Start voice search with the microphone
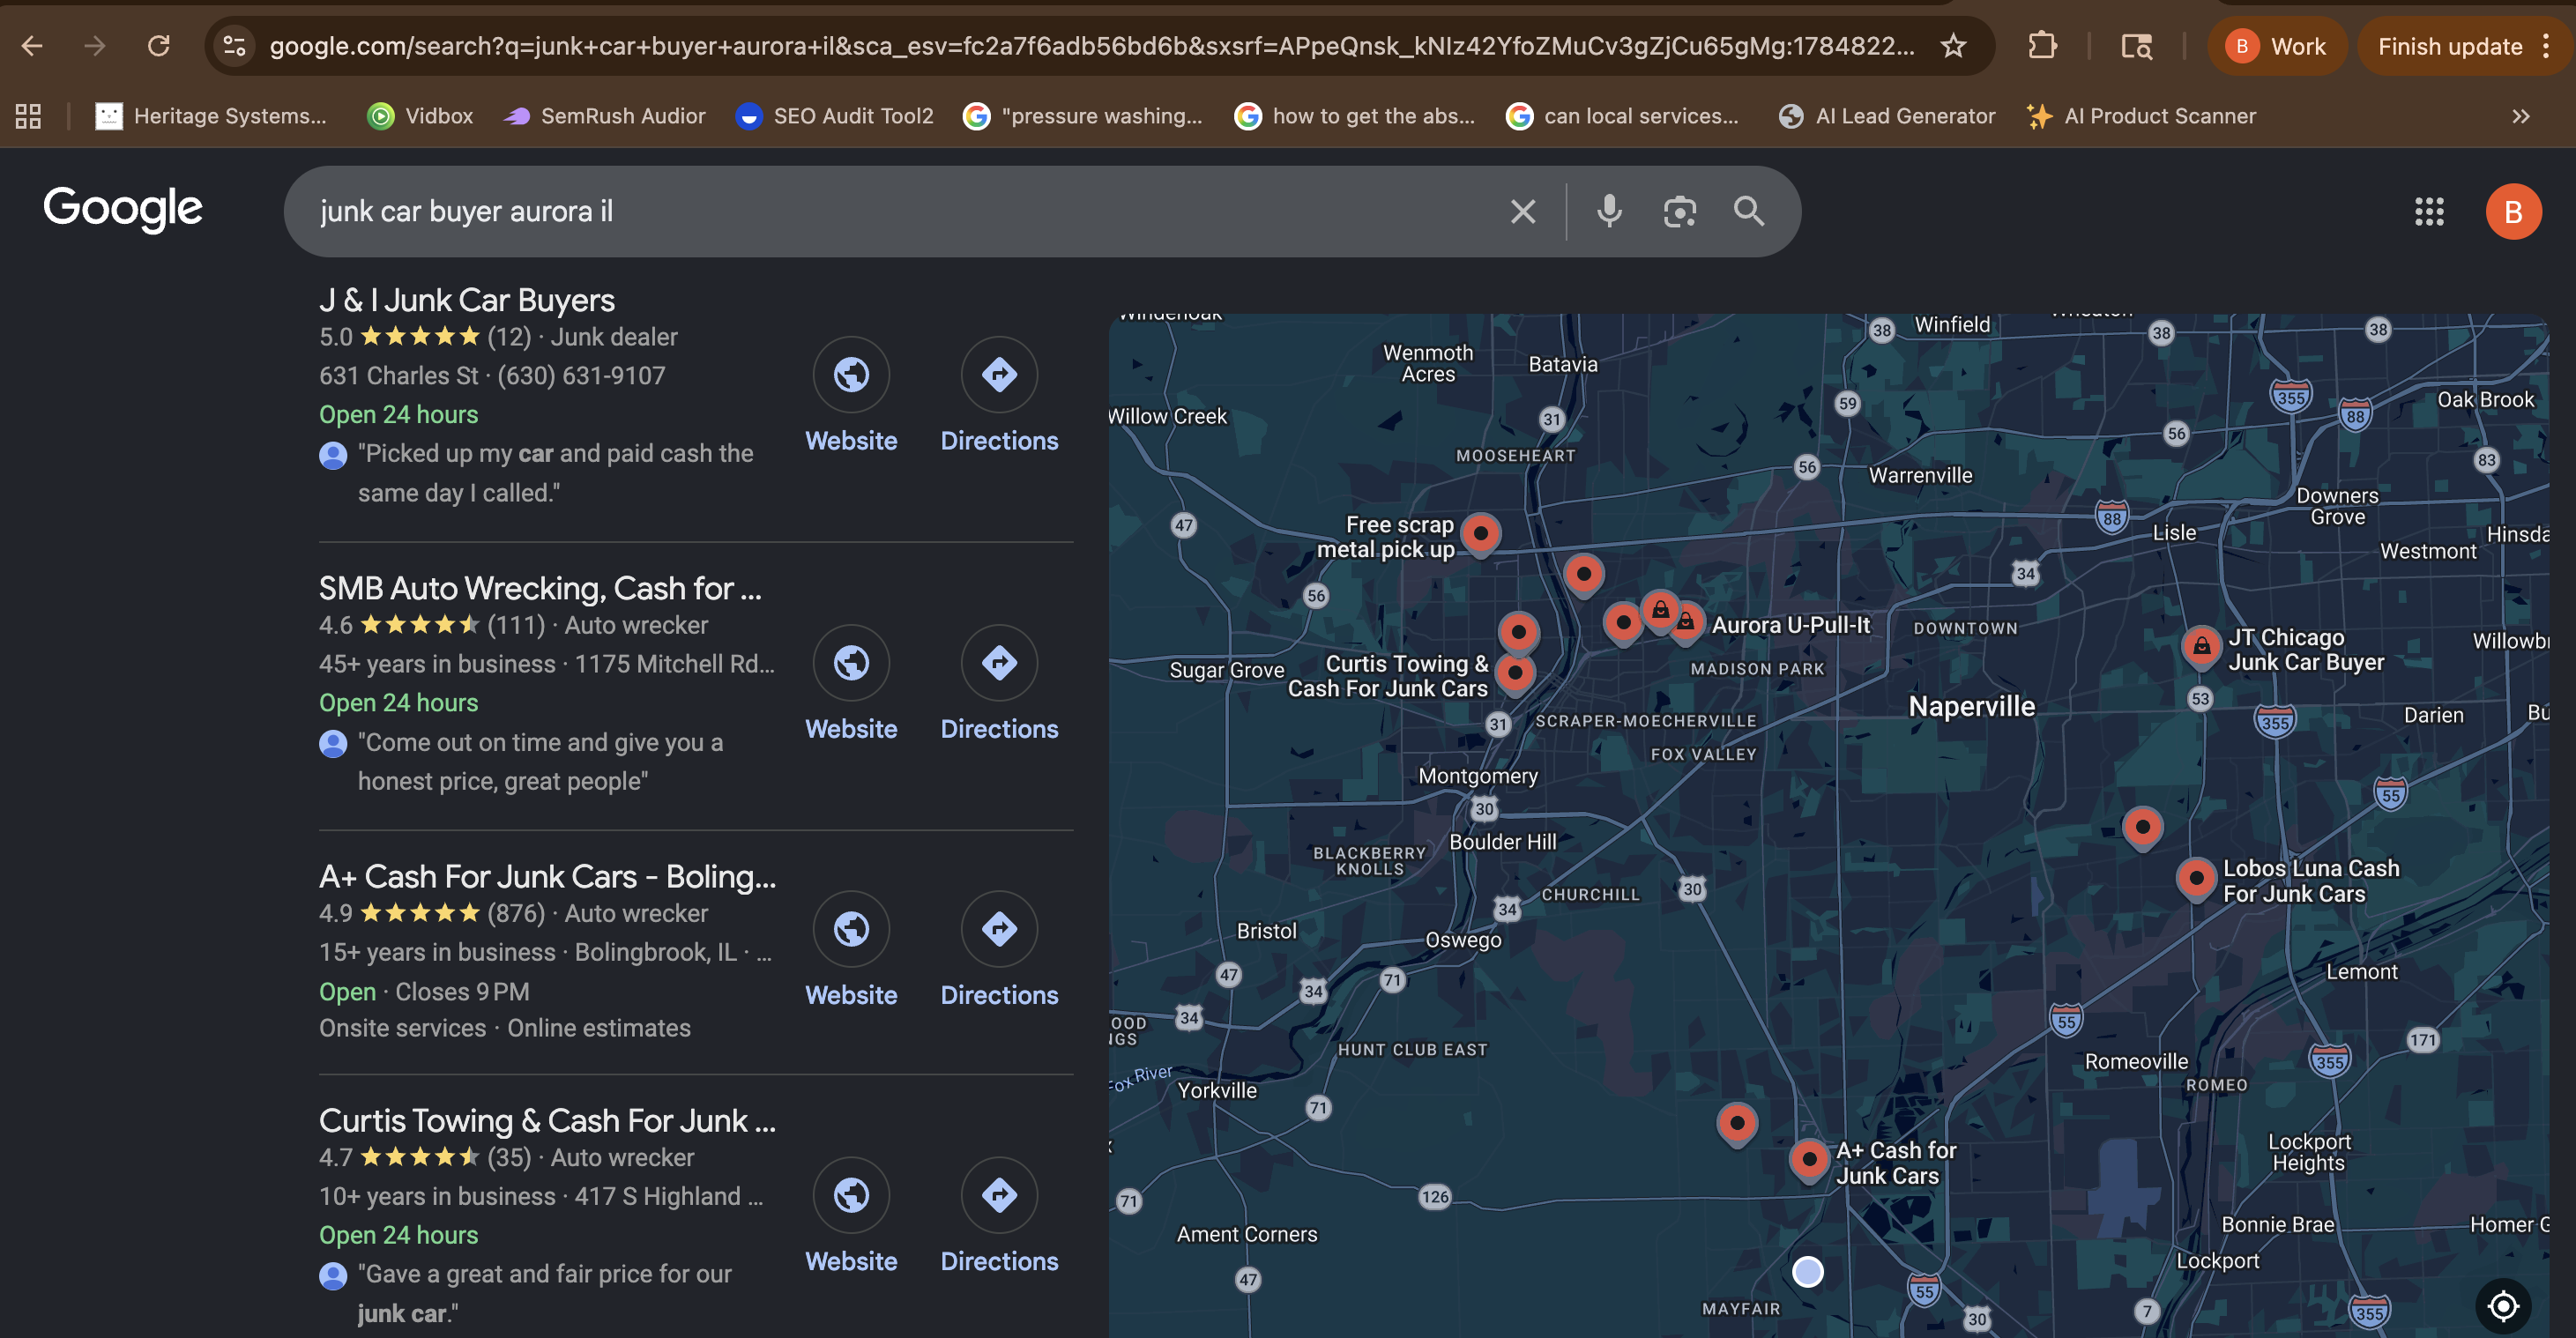This screenshot has width=2576, height=1338. pos(1609,211)
